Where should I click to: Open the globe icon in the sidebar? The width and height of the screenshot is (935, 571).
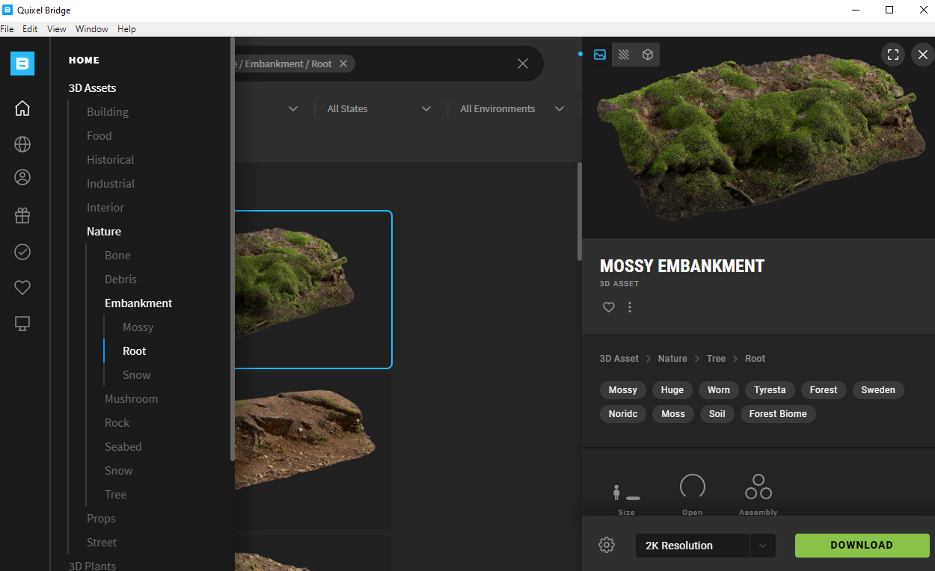click(x=22, y=144)
